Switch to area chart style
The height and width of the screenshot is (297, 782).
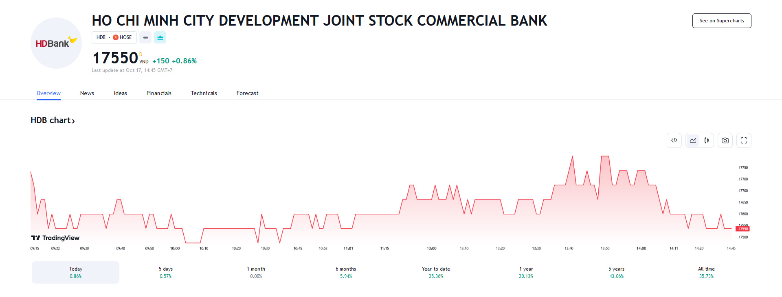tap(693, 141)
